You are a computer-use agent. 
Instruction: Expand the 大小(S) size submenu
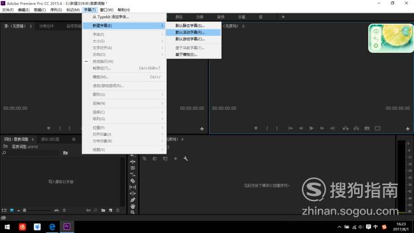124,41
